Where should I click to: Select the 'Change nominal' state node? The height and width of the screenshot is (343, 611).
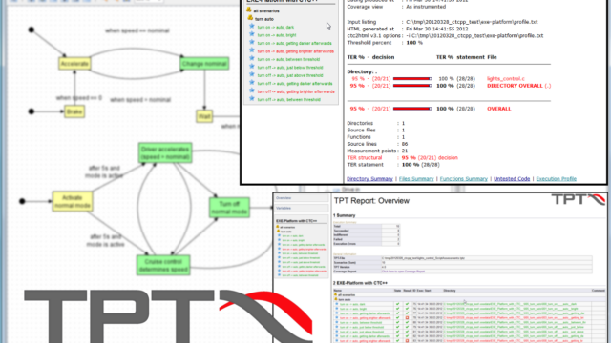[x=204, y=64]
